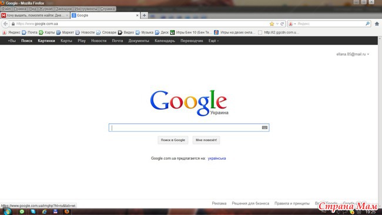Click the 'Поиск в Google' button

point(173,140)
